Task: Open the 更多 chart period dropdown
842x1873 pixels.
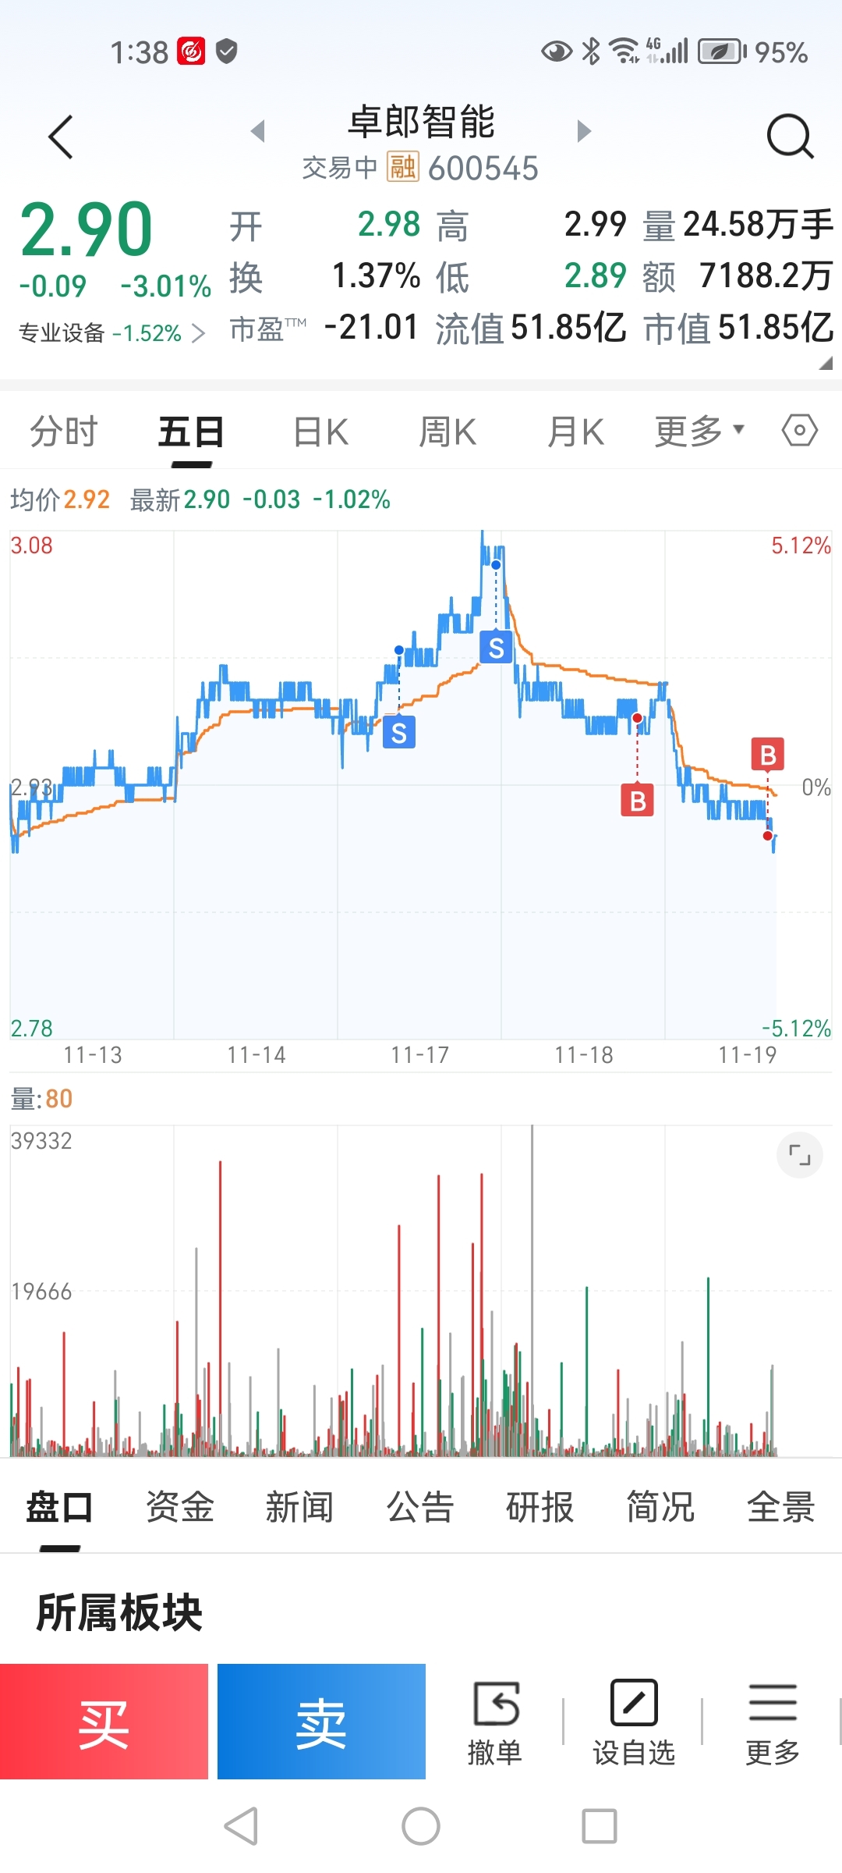Action: point(699,432)
